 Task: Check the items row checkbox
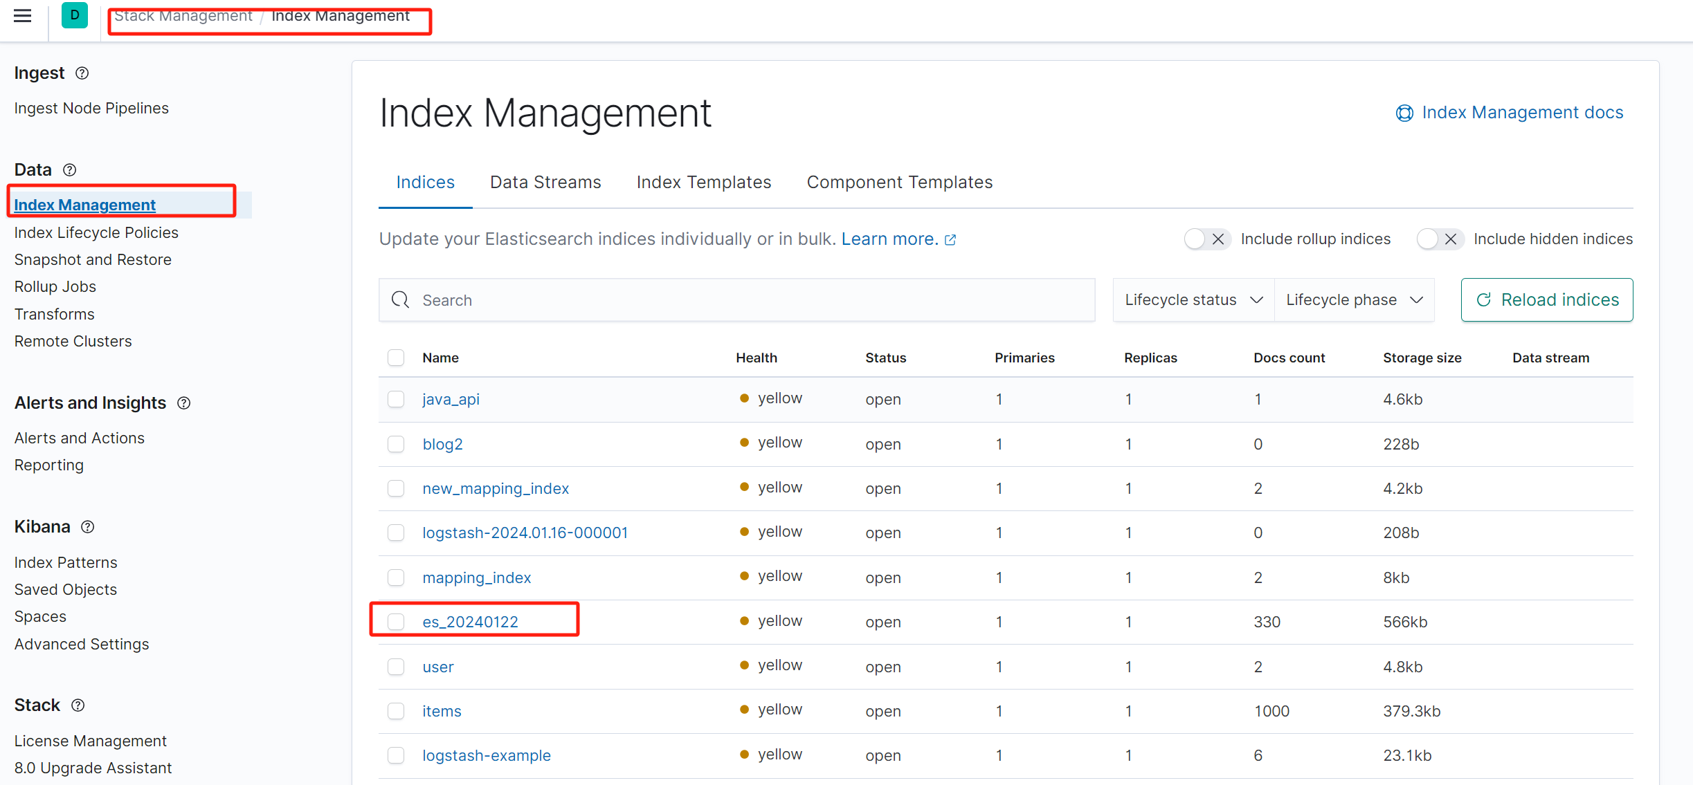pyautogui.click(x=396, y=711)
